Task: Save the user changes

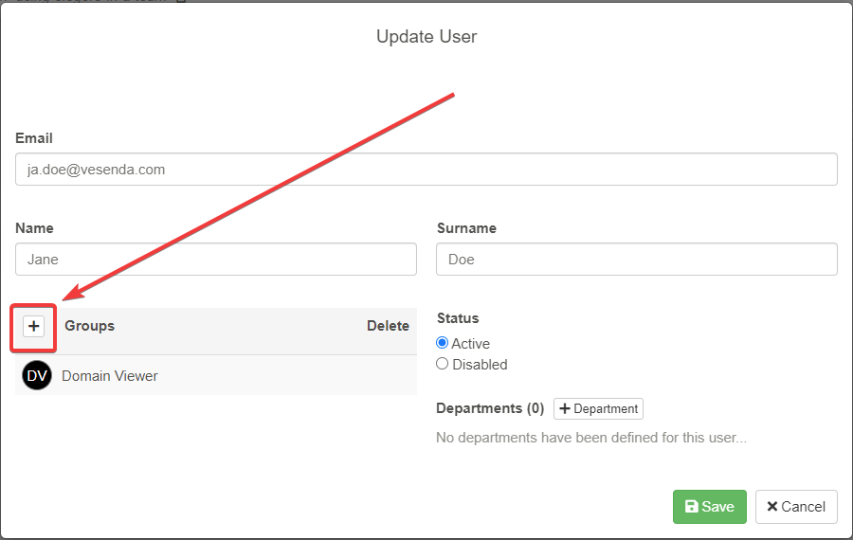Action: [x=709, y=507]
